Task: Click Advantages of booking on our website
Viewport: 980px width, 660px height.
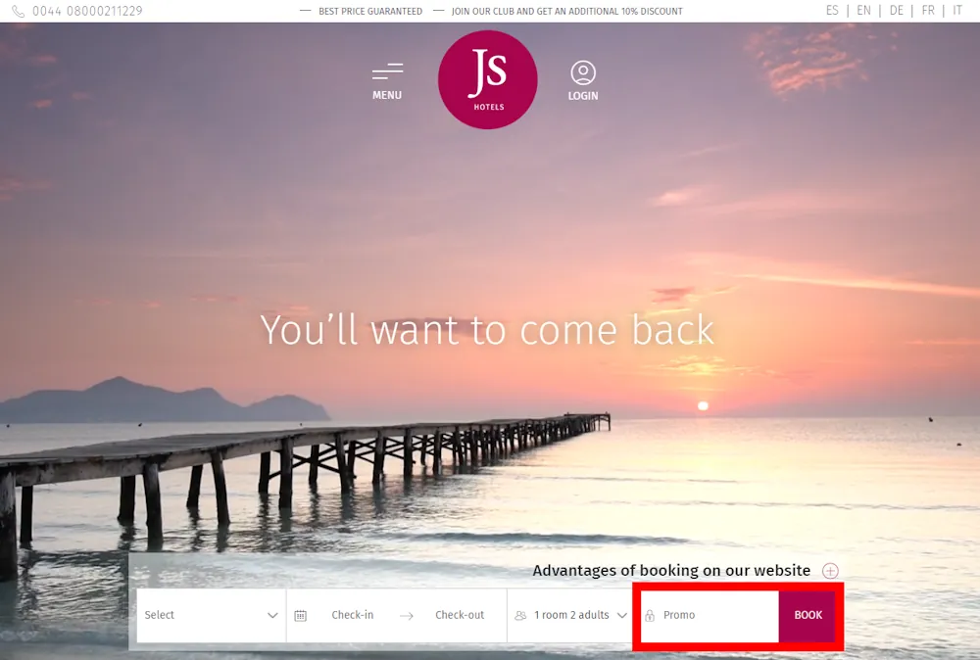Action: [671, 570]
